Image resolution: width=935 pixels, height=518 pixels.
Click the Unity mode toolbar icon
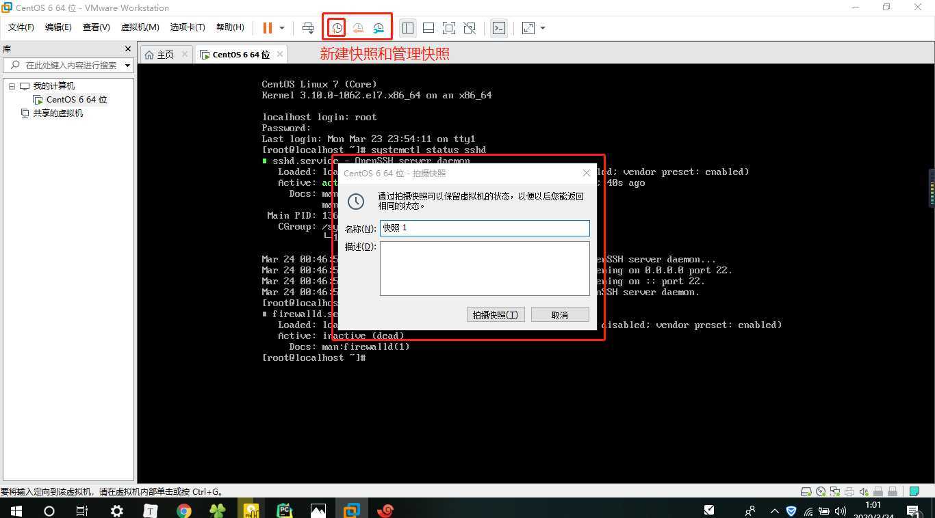[470, 28]
